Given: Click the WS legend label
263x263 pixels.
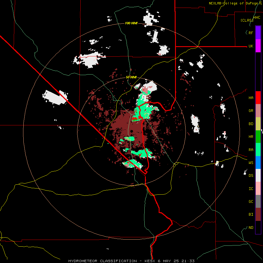Looking at the screenshot, I should (x=251, y=162).
